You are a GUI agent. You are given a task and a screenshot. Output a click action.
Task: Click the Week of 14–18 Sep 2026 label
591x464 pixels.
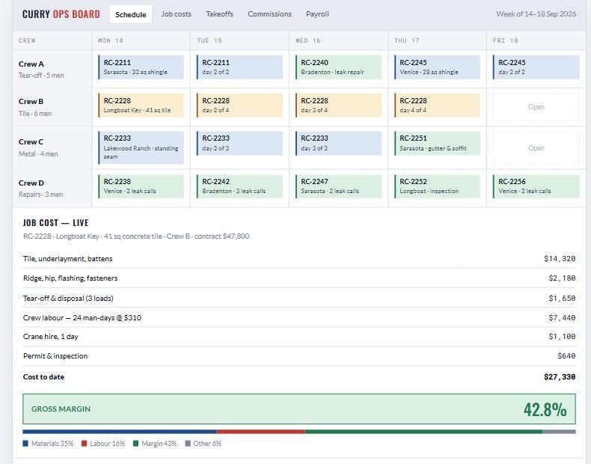pyautogui.click(x=536, y=14)
